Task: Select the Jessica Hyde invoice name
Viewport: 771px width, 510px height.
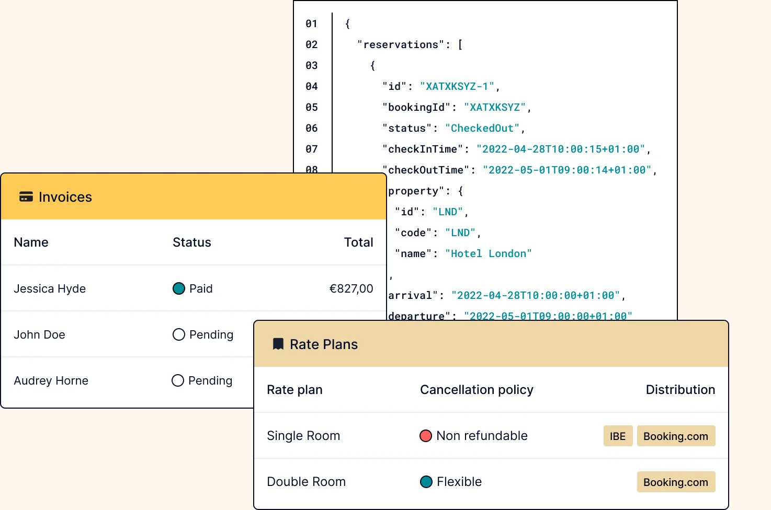Action: tap(50, 288)
